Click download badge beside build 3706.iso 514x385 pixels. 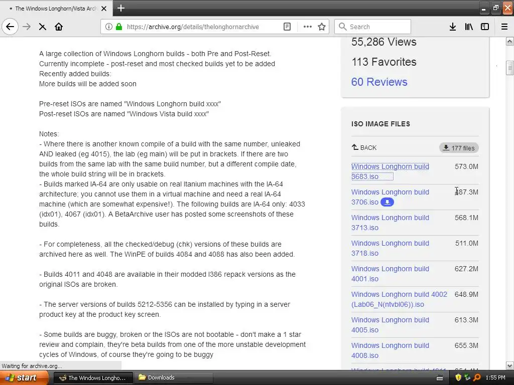pos(387,202)
